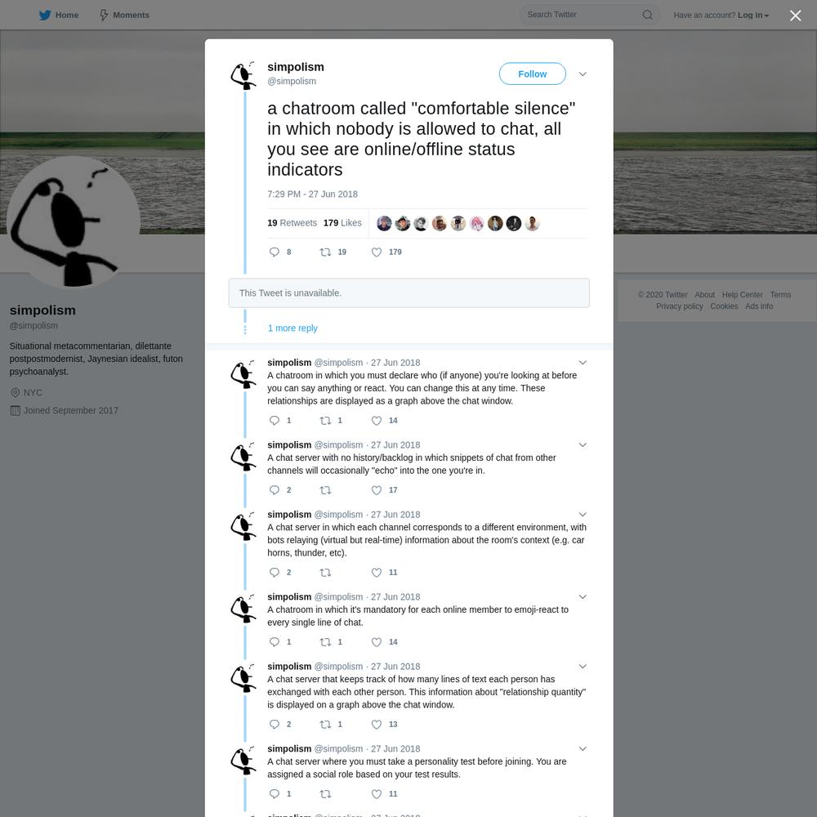Click the 'This Tweet is unavailable.' notice
The height and width of the screenshot is (817, 817).
pyautogui.click(x=409, y=292)
